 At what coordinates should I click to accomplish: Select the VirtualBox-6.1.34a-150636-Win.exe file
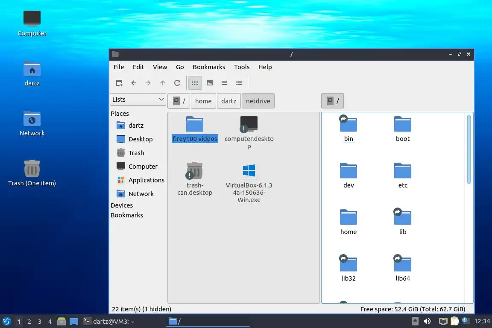point(249,182)
